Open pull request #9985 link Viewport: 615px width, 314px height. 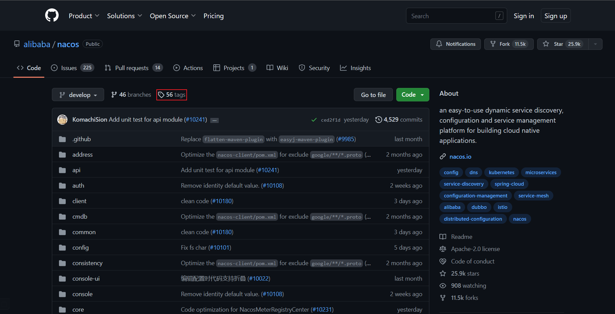click(346, 139)
